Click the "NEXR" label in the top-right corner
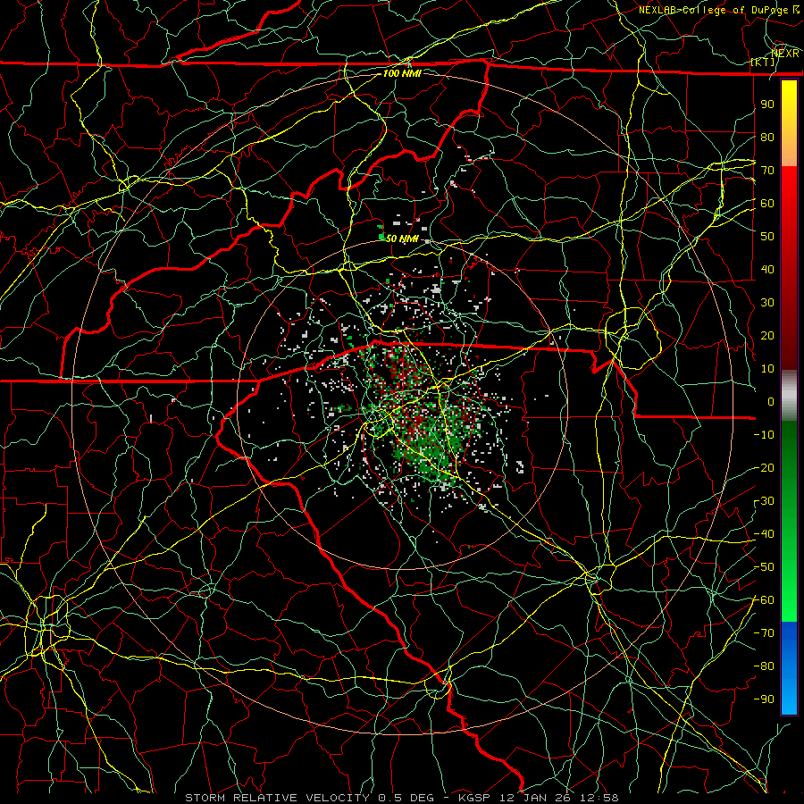 (785, 54)
